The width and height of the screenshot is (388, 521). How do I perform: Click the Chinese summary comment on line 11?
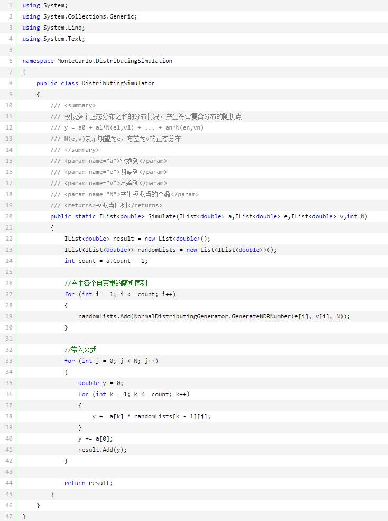(x=146, y=116)
